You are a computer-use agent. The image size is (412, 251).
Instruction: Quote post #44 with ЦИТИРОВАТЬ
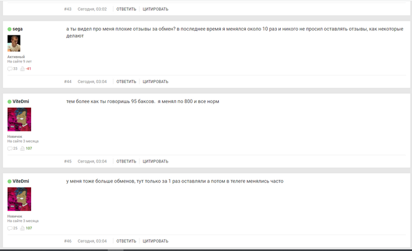155,81
